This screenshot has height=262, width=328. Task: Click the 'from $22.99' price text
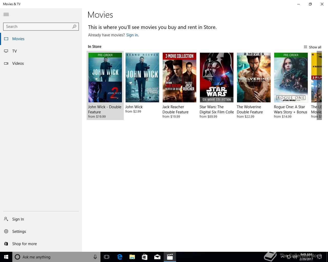245,117
